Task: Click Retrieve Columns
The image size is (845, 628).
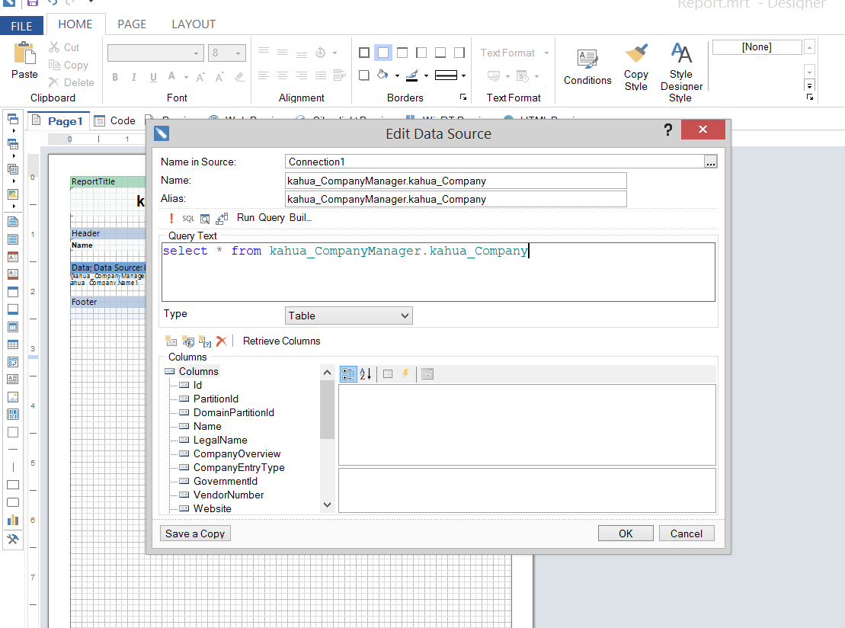Action: point(281,341)
